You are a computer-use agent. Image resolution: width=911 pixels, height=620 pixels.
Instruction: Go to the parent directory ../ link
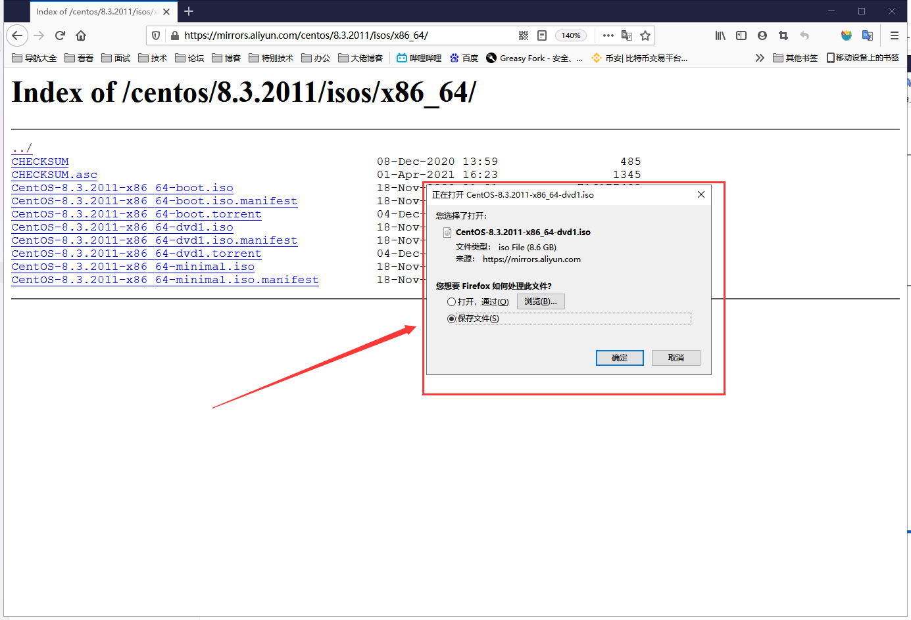pos(22,148)
